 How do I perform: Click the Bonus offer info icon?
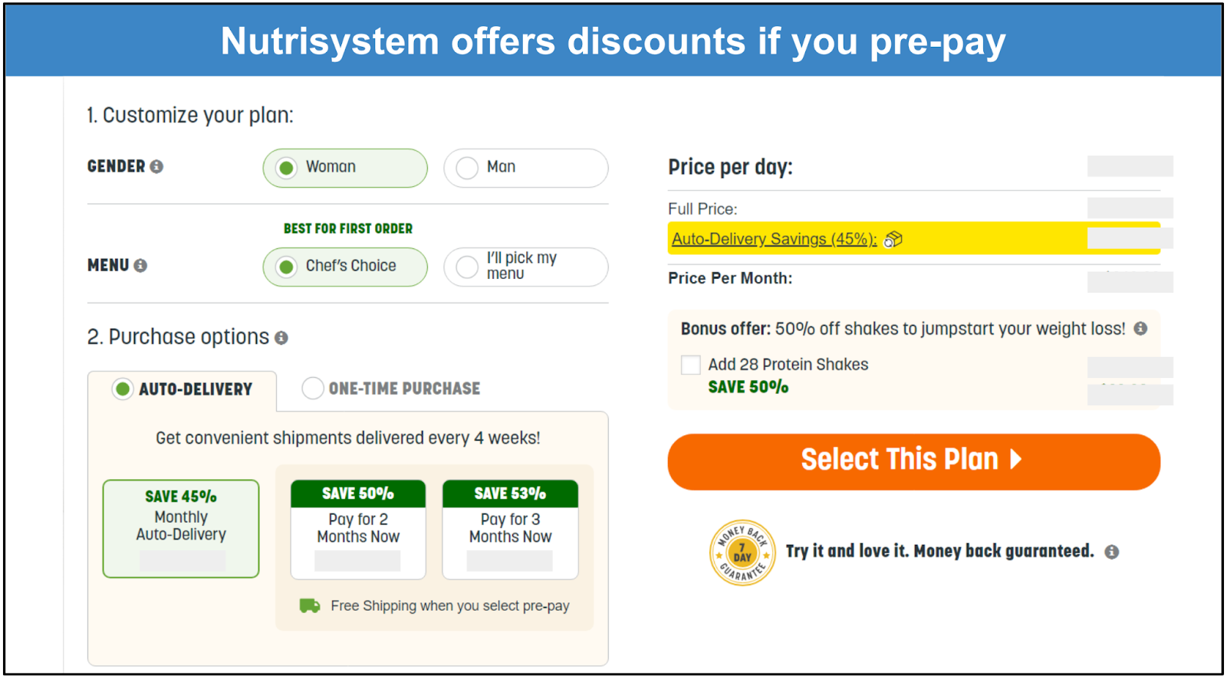(1140, 329)
